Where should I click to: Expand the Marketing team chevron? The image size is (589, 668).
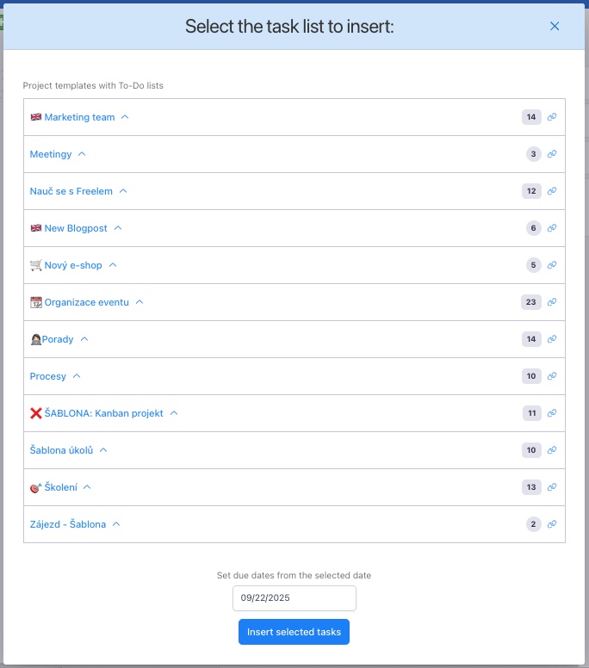click(125, 117)
